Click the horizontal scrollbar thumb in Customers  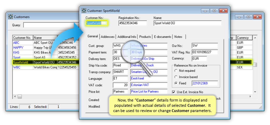click(x=20, y=97)
